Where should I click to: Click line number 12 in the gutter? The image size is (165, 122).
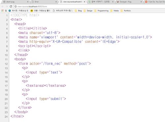coord(6,64)
